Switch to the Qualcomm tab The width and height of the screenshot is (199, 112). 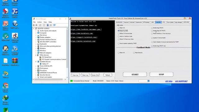(x=139, y=22)
